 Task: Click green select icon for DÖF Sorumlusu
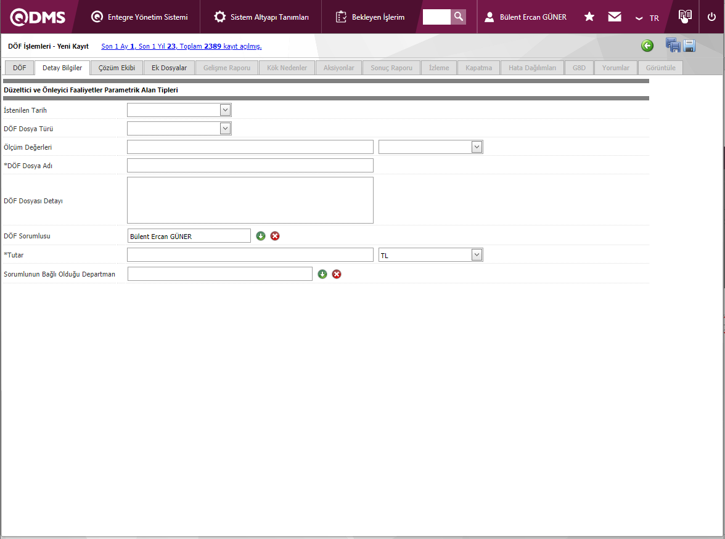point(261,236)
